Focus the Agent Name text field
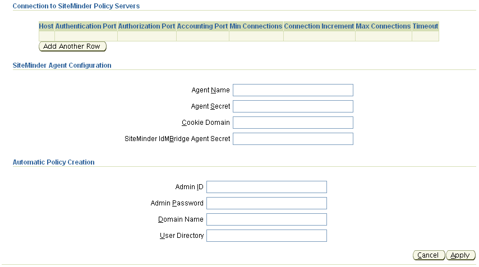Viewport: 479px width, 267px height. (x=293, y=90)
